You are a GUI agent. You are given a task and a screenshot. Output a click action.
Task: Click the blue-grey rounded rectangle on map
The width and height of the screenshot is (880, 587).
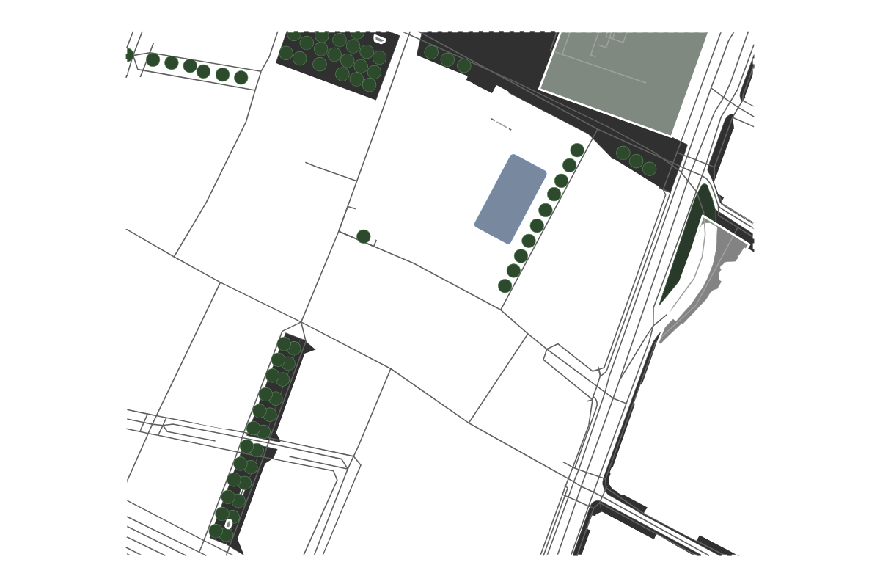click(510, 199)
